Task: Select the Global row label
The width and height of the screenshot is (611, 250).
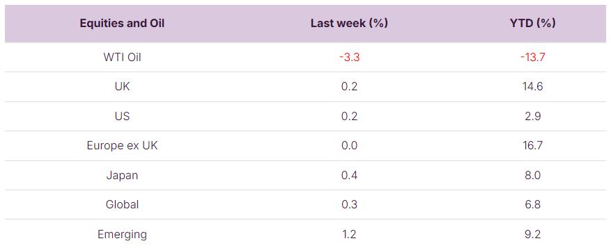Action: coord(122,204)
